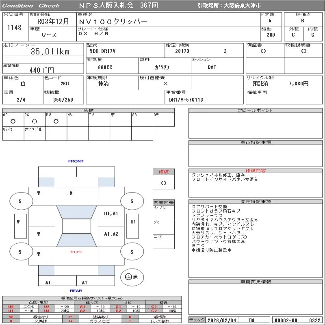The image size is (325, 325).
Task: Click the FRONT label above the car diagram
Action: coord(76,161)
